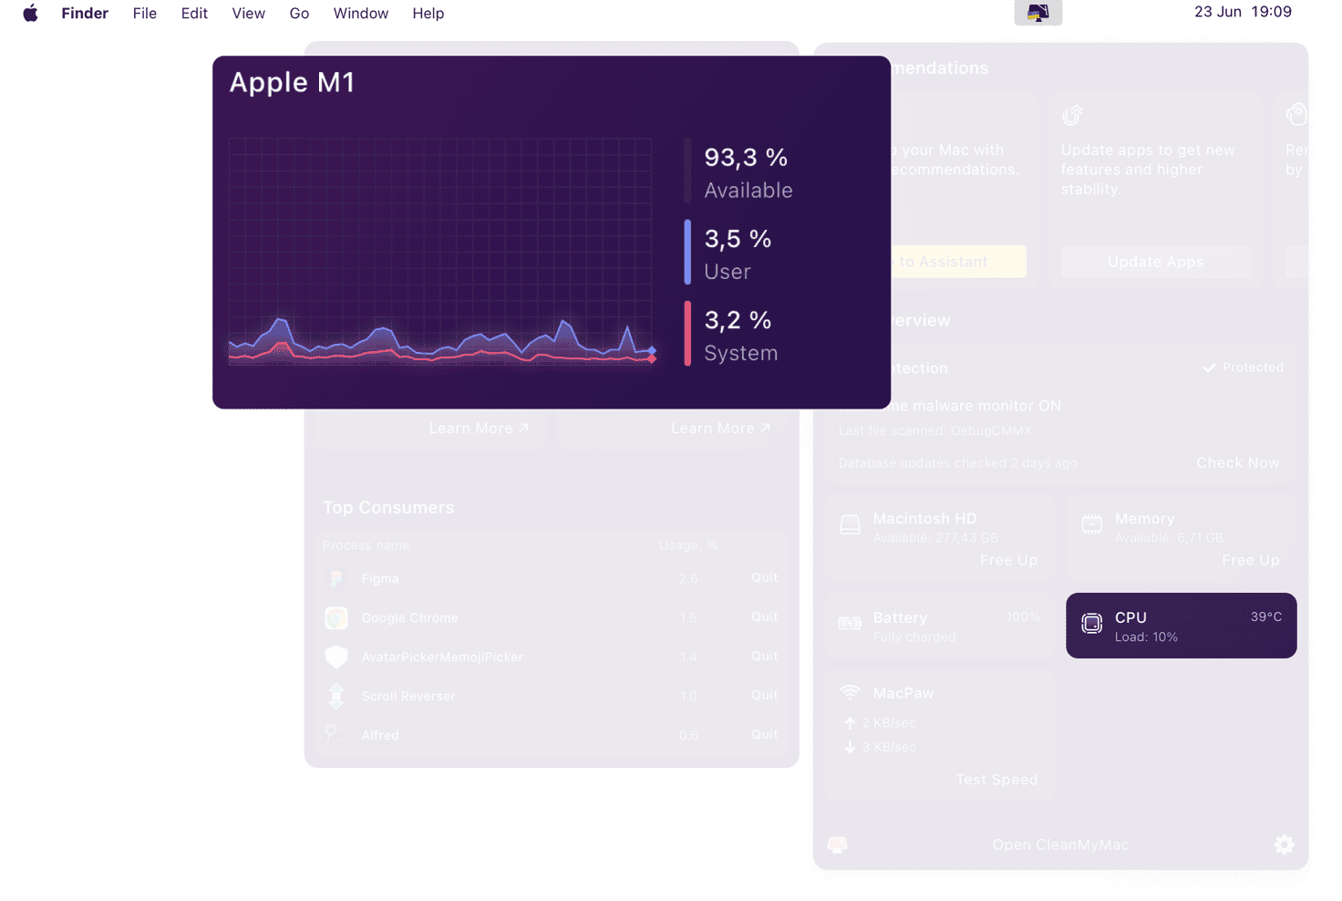Image resolution: width=1342 pixels, height=901 pixels.
Task: Click the Google Chrome app icon
Action: pyautogui.click(x=336, y=617)
